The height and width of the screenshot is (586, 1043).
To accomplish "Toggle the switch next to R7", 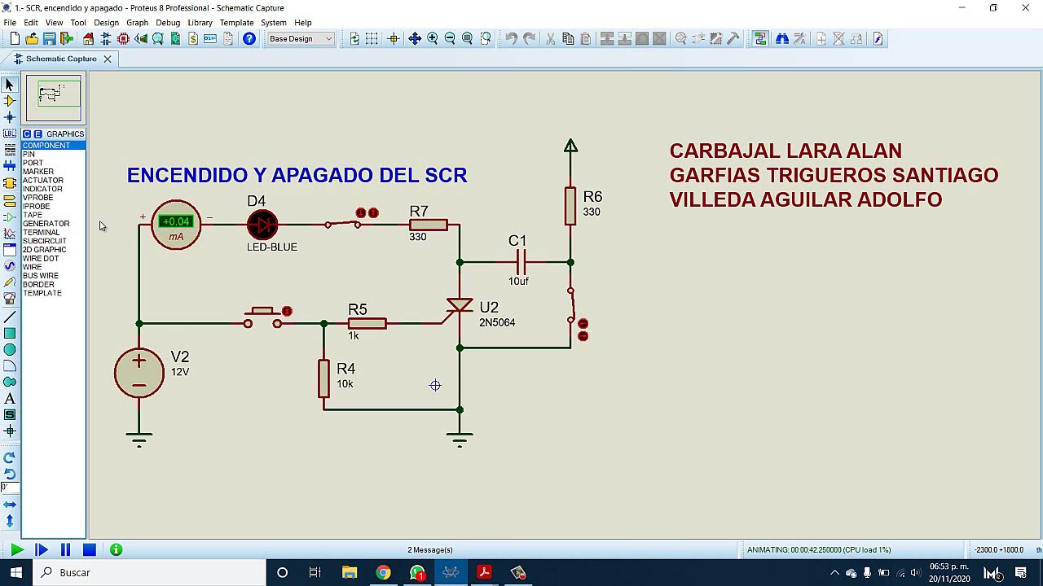I will (x=343, y=223).
